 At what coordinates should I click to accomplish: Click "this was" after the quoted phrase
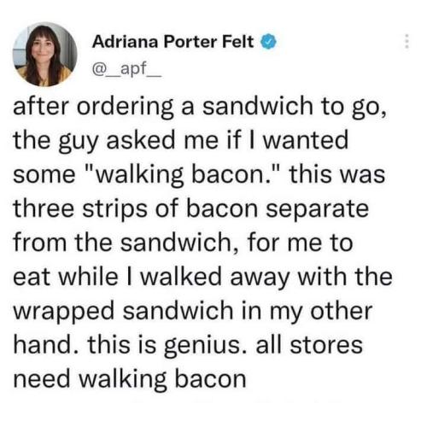coord(337,174)
